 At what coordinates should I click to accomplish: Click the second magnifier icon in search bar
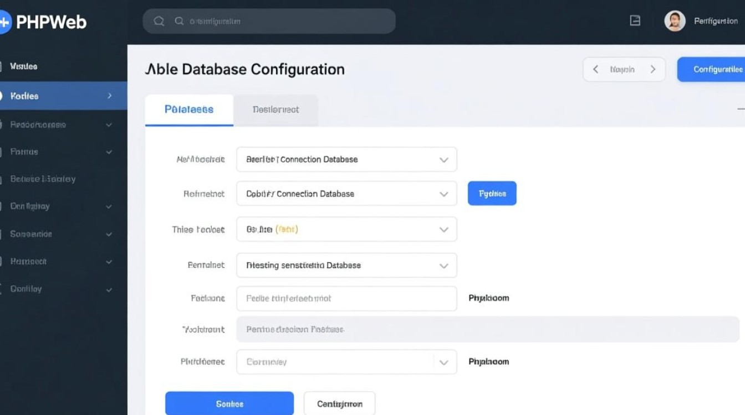tap(179, 21)
